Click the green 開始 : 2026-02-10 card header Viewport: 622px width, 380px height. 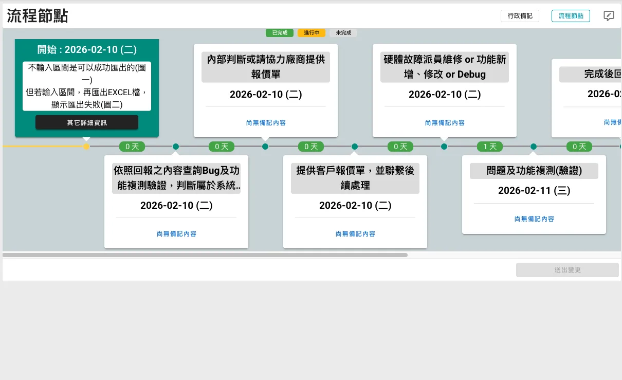tap(86, 50)
